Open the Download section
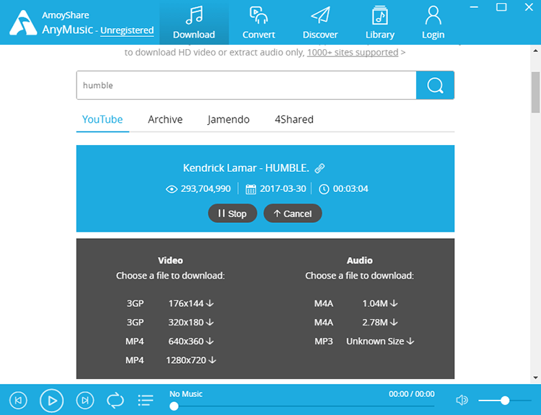 tap(194, 22)
